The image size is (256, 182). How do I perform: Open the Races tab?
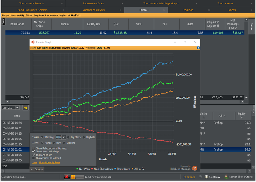[x=232, y=10]
